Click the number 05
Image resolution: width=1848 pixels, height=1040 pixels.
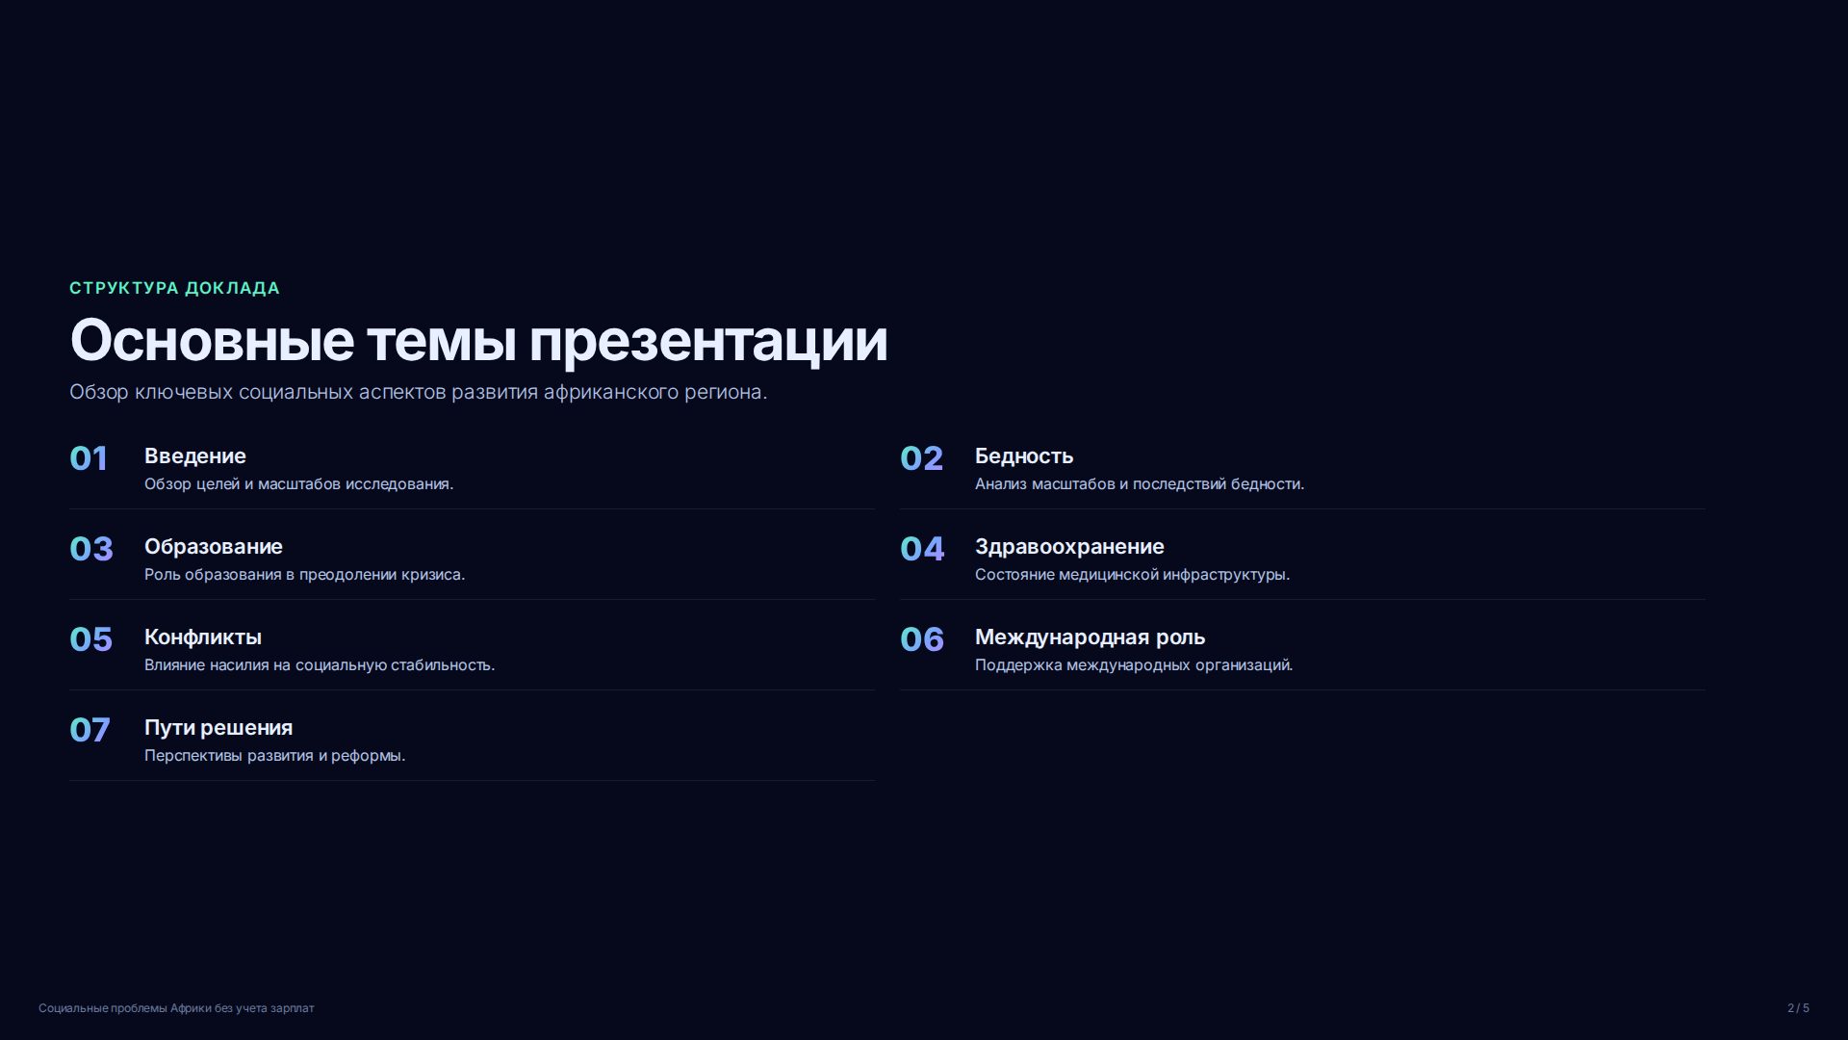coord(90,639)
